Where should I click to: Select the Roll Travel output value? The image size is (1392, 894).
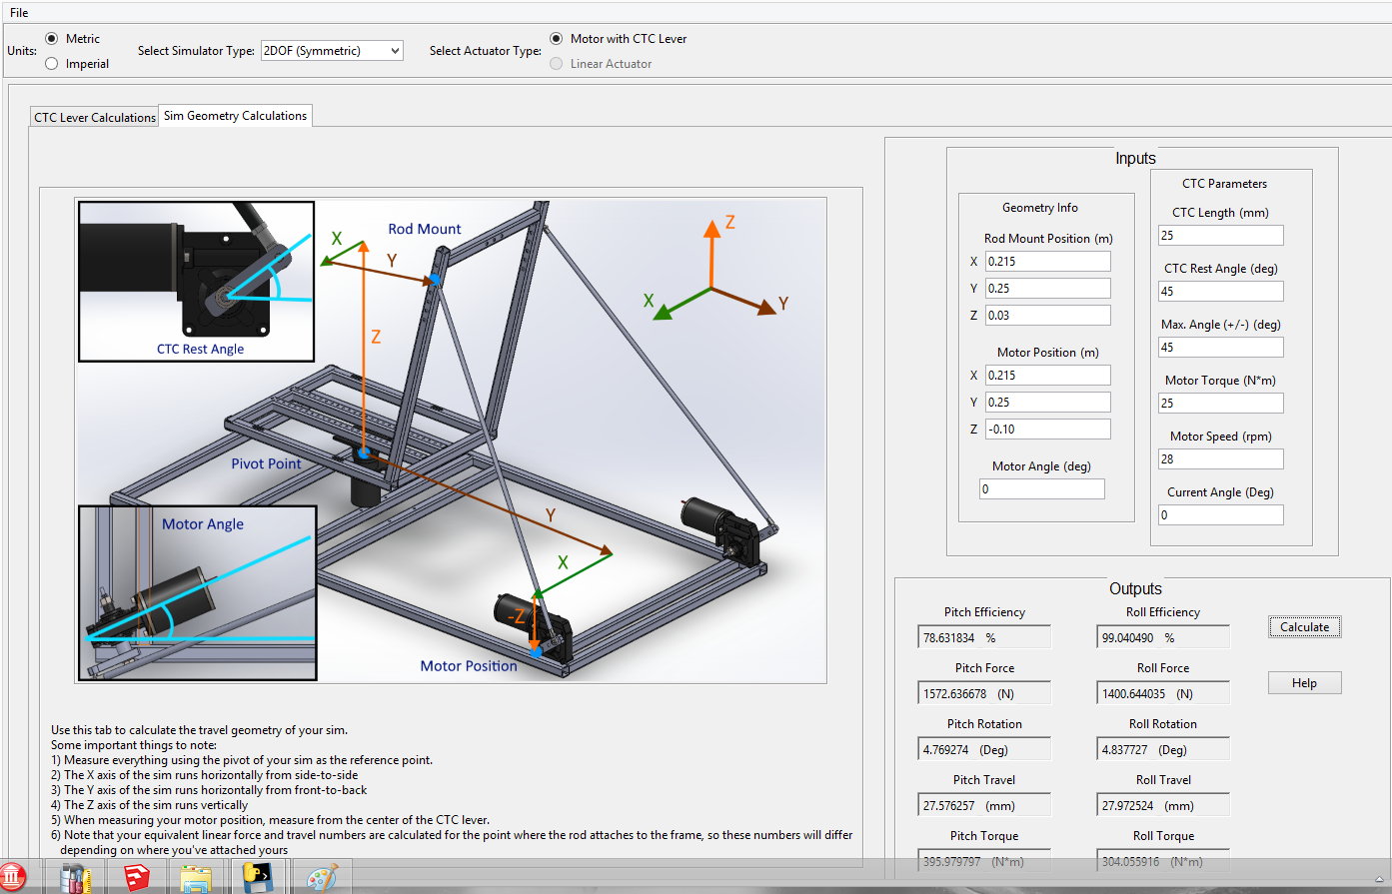(x=1163, y=805)
